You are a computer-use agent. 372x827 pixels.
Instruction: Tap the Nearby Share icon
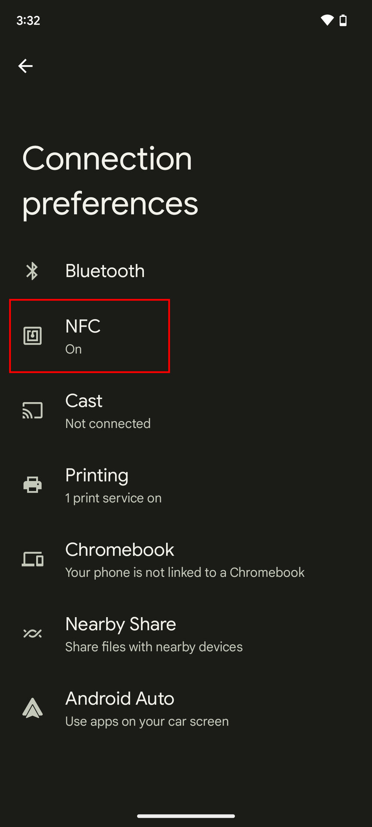(x=32, y=634)
